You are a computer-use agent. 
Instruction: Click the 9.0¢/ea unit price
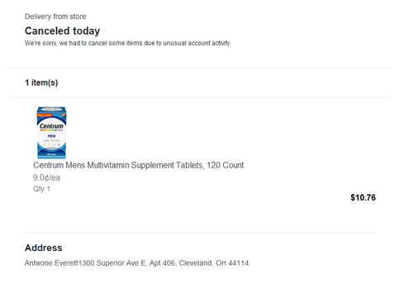(46, 177)
